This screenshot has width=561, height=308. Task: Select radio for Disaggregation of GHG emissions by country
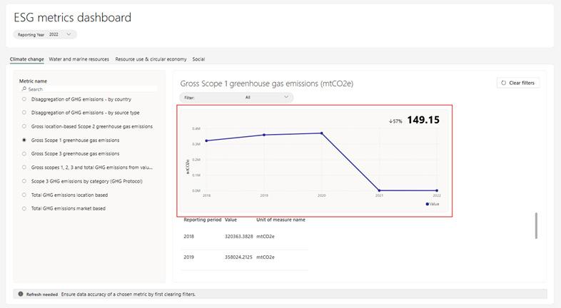click(24, 99)
